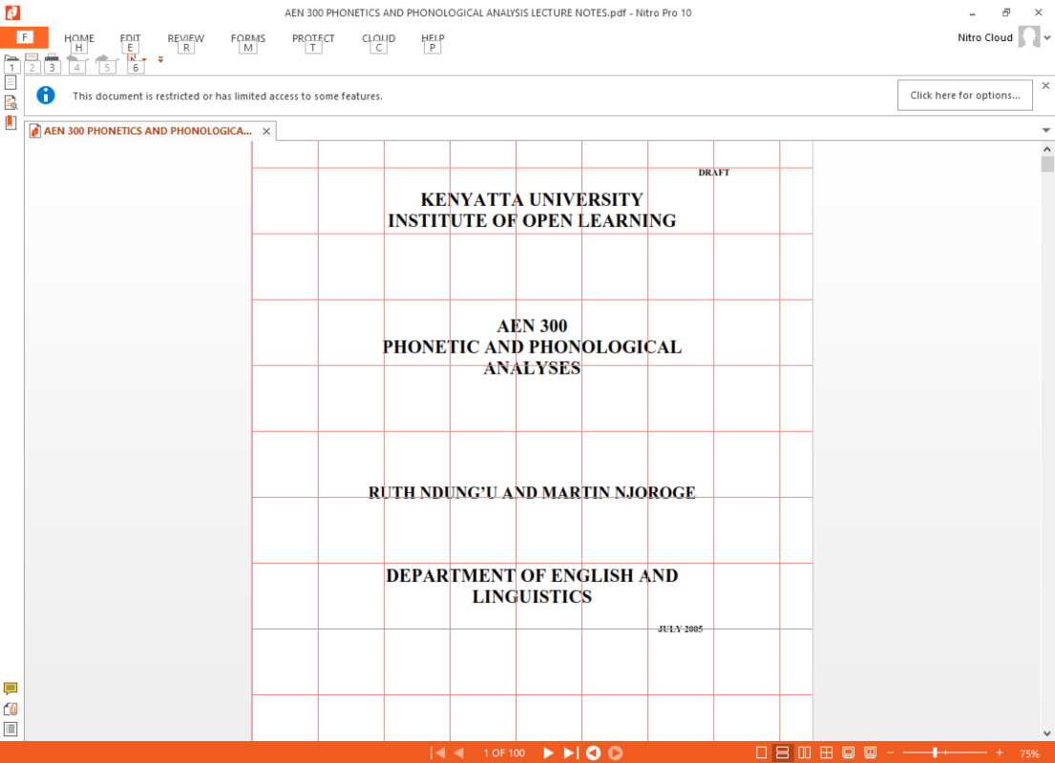The image size is (1055, 763).
Task: Click the Previous View round arrow
Action: tap(593, 753)
